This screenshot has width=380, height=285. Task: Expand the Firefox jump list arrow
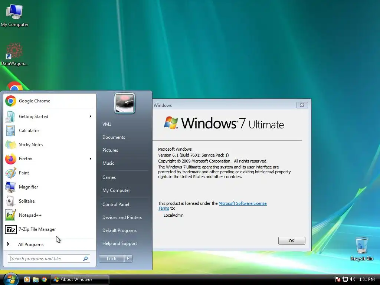(91, 159)
